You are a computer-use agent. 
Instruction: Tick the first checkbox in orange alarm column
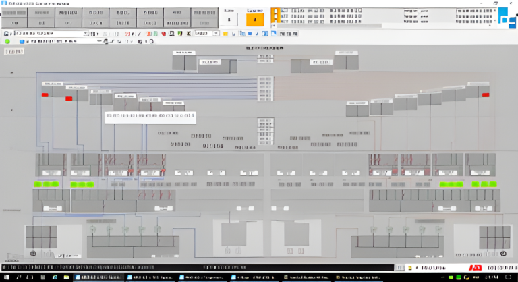pos(276,11)
